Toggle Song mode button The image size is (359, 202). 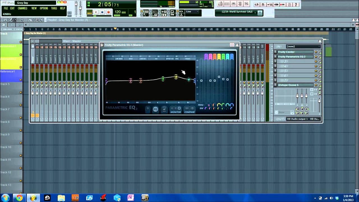(89, 12)
